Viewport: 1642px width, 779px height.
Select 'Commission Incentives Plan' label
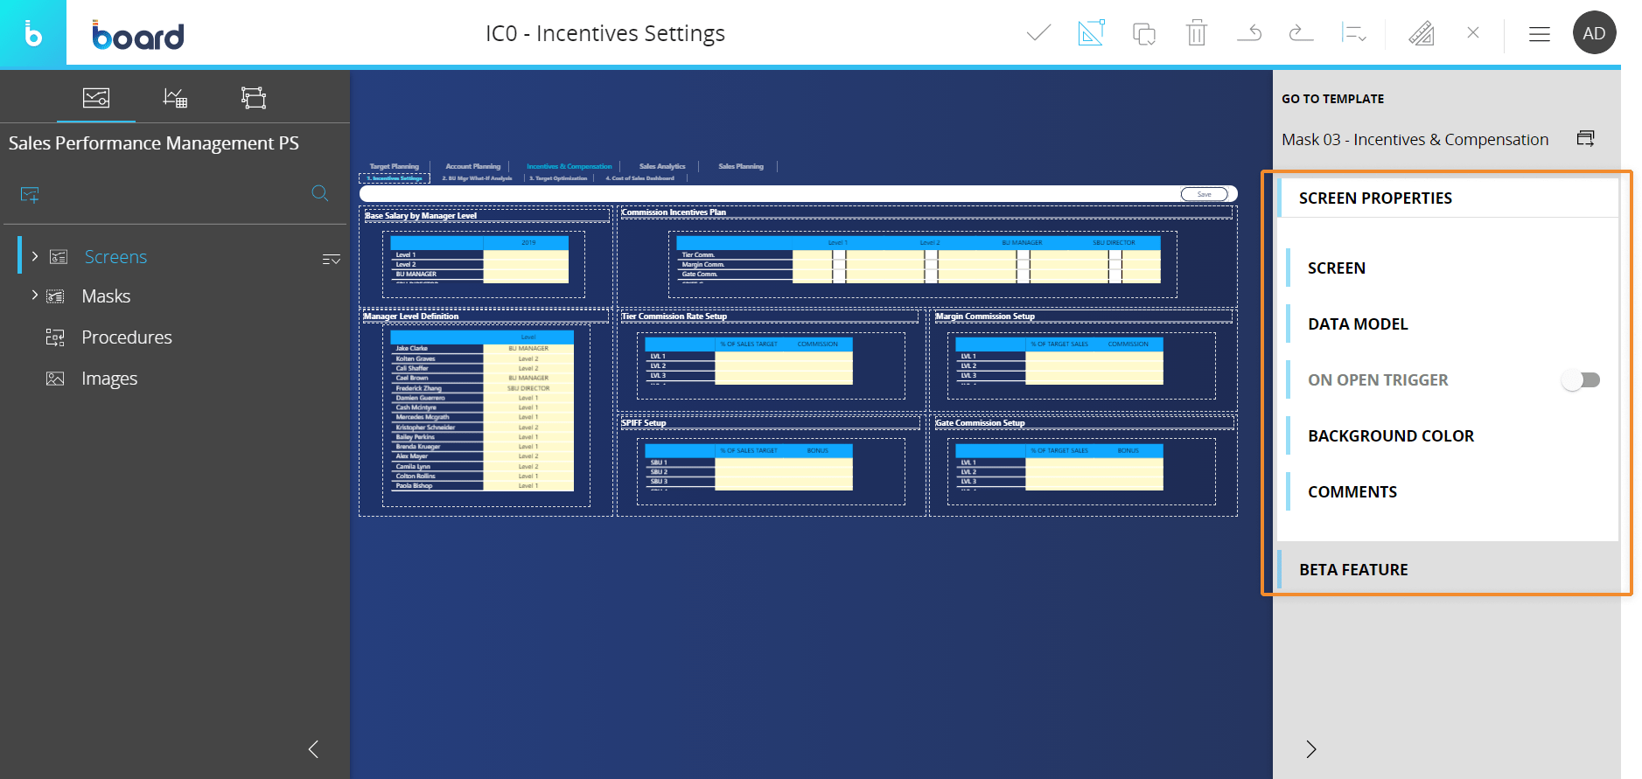click(674, 212)
